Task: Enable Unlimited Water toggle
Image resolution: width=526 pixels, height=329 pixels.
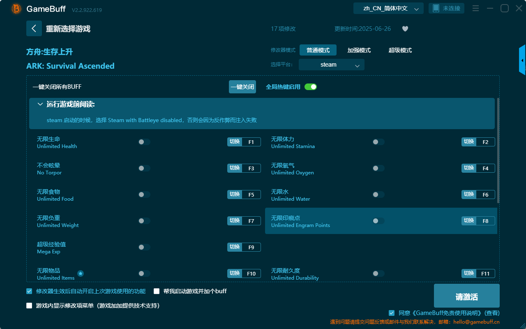Action: click(378, 195)
